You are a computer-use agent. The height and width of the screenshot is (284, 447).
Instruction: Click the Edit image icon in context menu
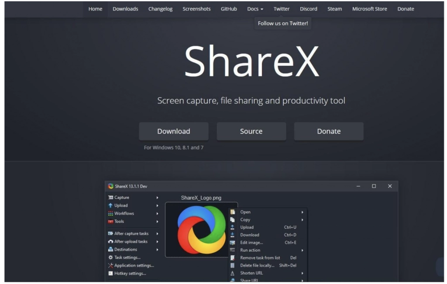(232, 243)
